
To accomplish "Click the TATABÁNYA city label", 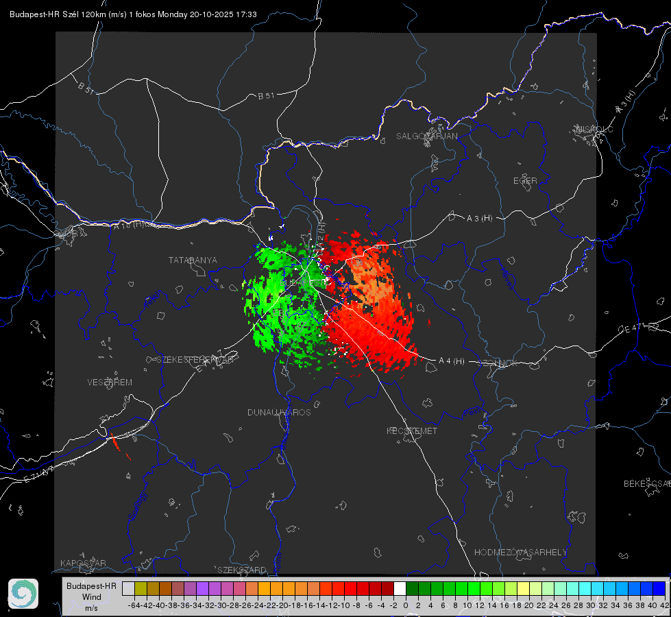I will click(193, 261).
